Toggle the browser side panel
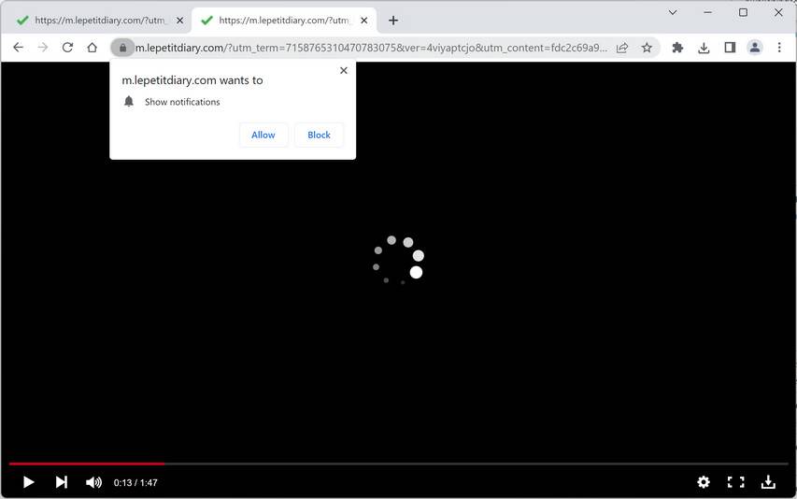Image resolution: width=797 pixels, height=499 pixels. (x=730, y=48)
